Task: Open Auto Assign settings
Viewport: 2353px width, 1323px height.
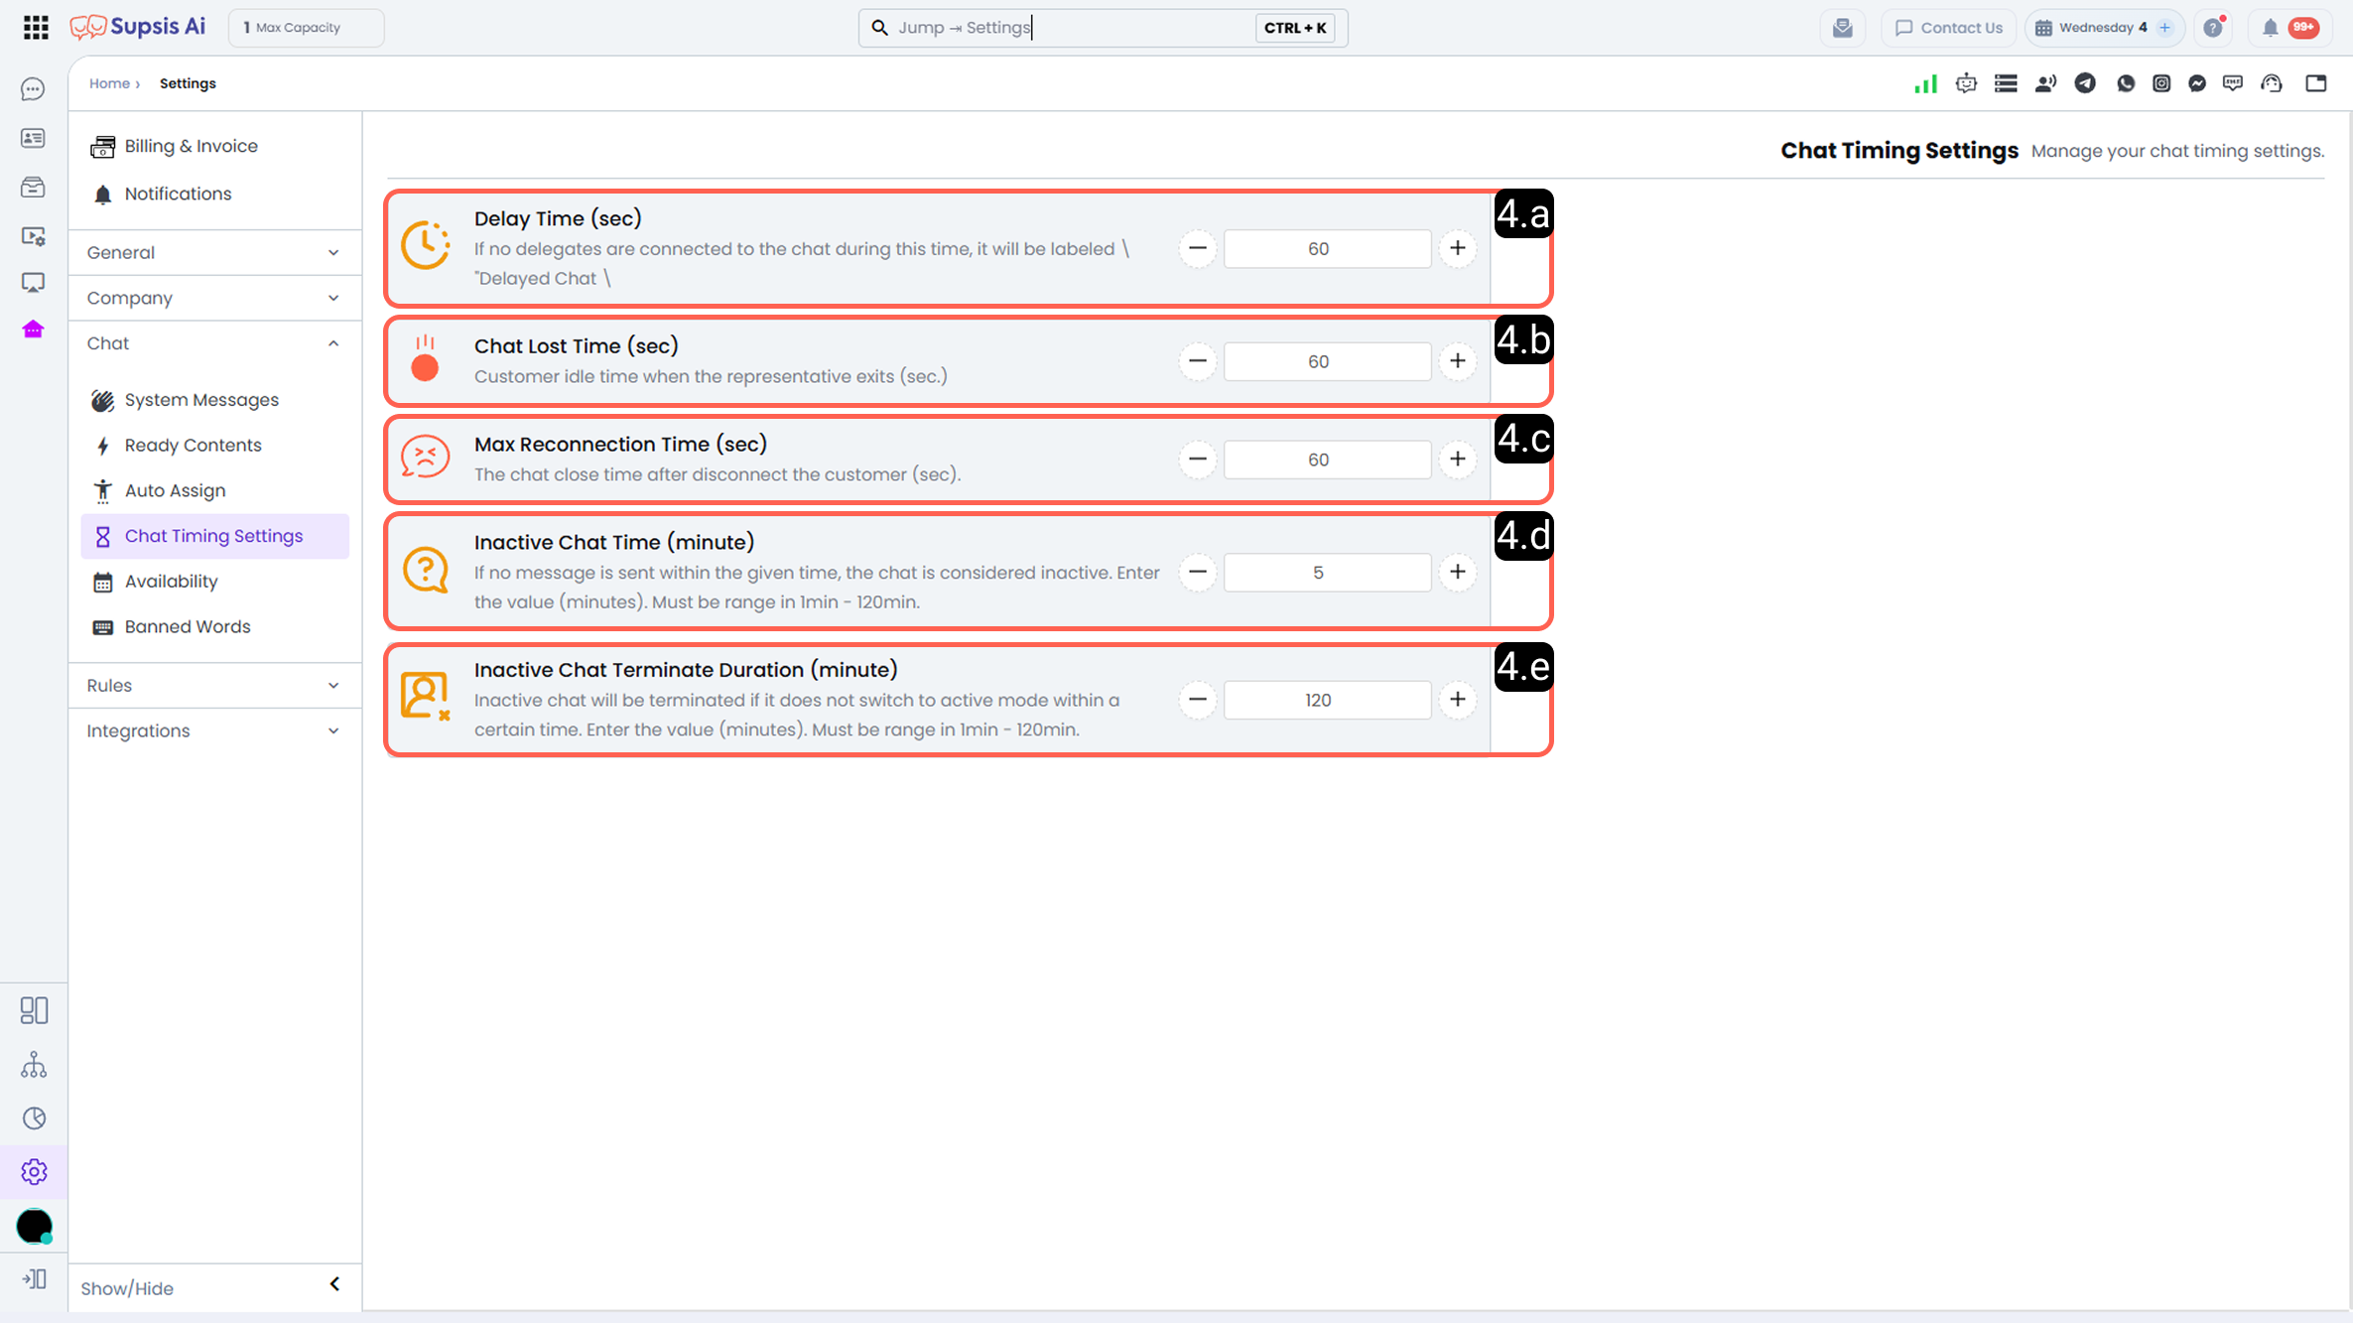Action: pos(215,491)
